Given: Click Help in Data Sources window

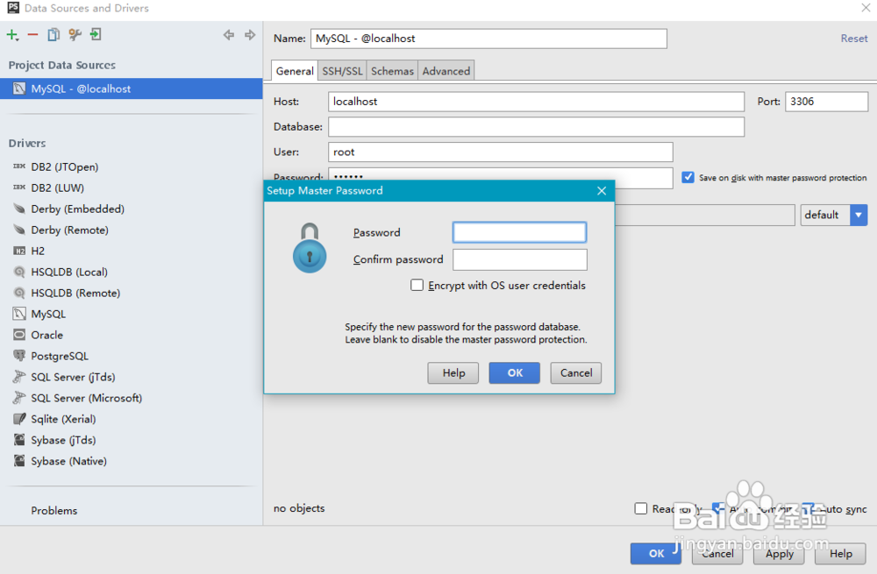Looking at the screenshot, I should click(841, 553).
